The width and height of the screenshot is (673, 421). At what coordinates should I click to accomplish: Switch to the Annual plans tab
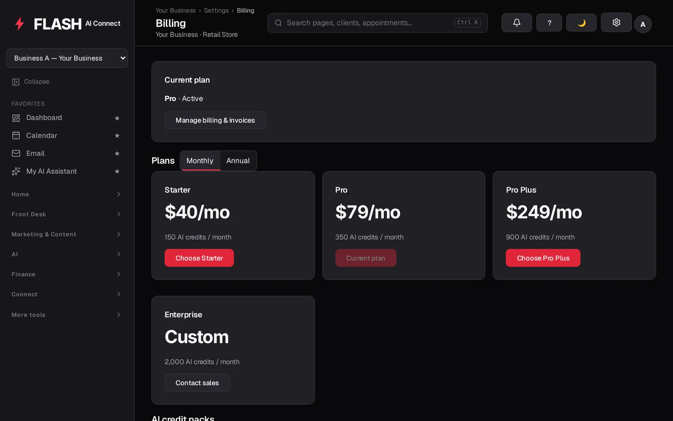click(238, 160)
